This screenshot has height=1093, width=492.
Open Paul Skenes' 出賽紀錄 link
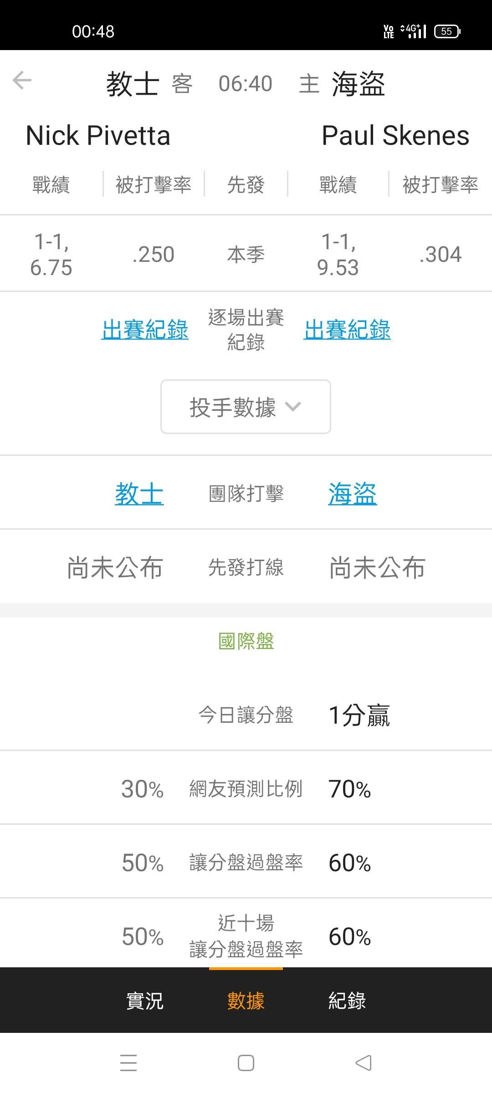[347, 330]
